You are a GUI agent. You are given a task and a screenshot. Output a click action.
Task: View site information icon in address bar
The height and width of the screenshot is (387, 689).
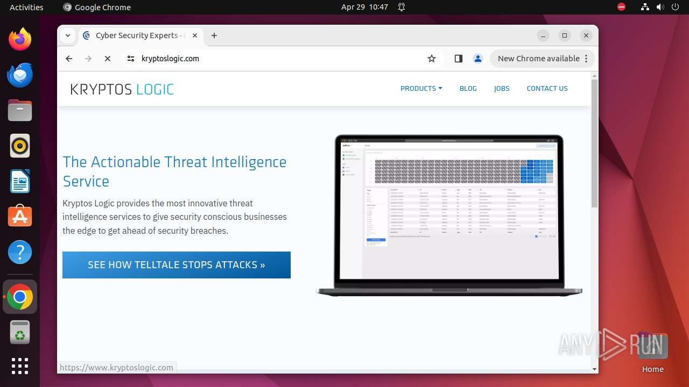[131, 59]
